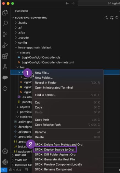Open the Testing beaker icon
The image size is (120, 173).
point(5,67)
